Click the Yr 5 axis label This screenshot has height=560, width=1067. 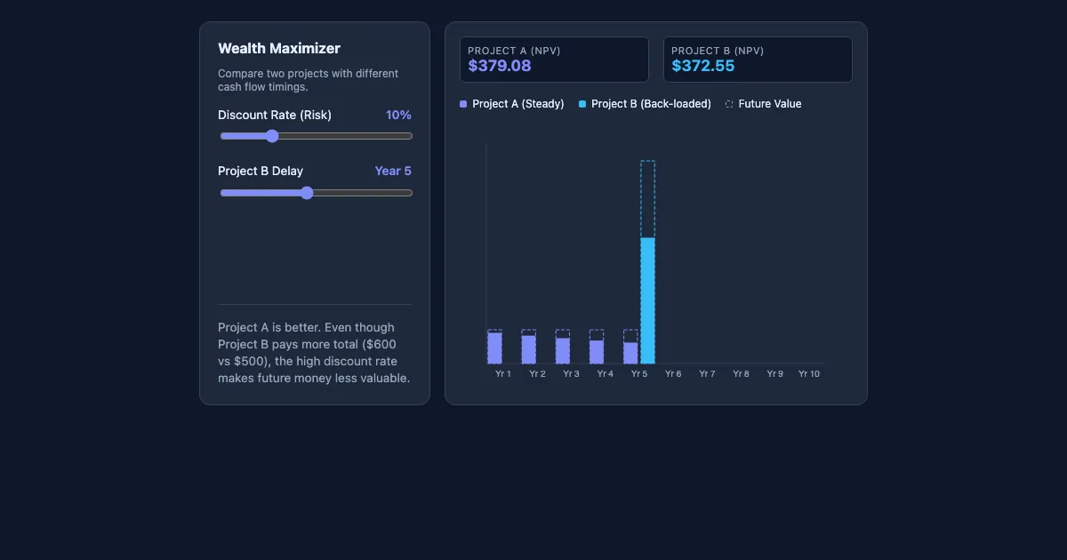(x=639, y=374)
